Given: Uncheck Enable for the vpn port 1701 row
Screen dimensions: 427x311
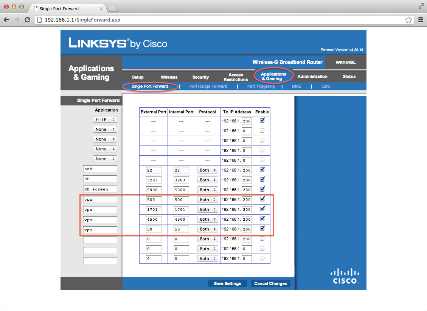Looking at the screenshot, I should click(262, 209).
